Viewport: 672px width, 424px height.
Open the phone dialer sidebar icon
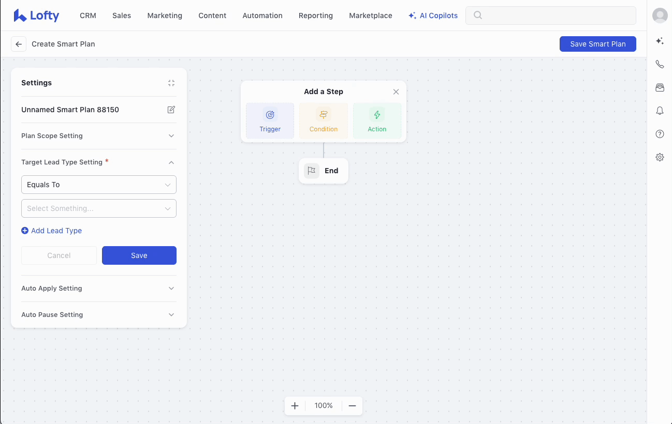660,64
